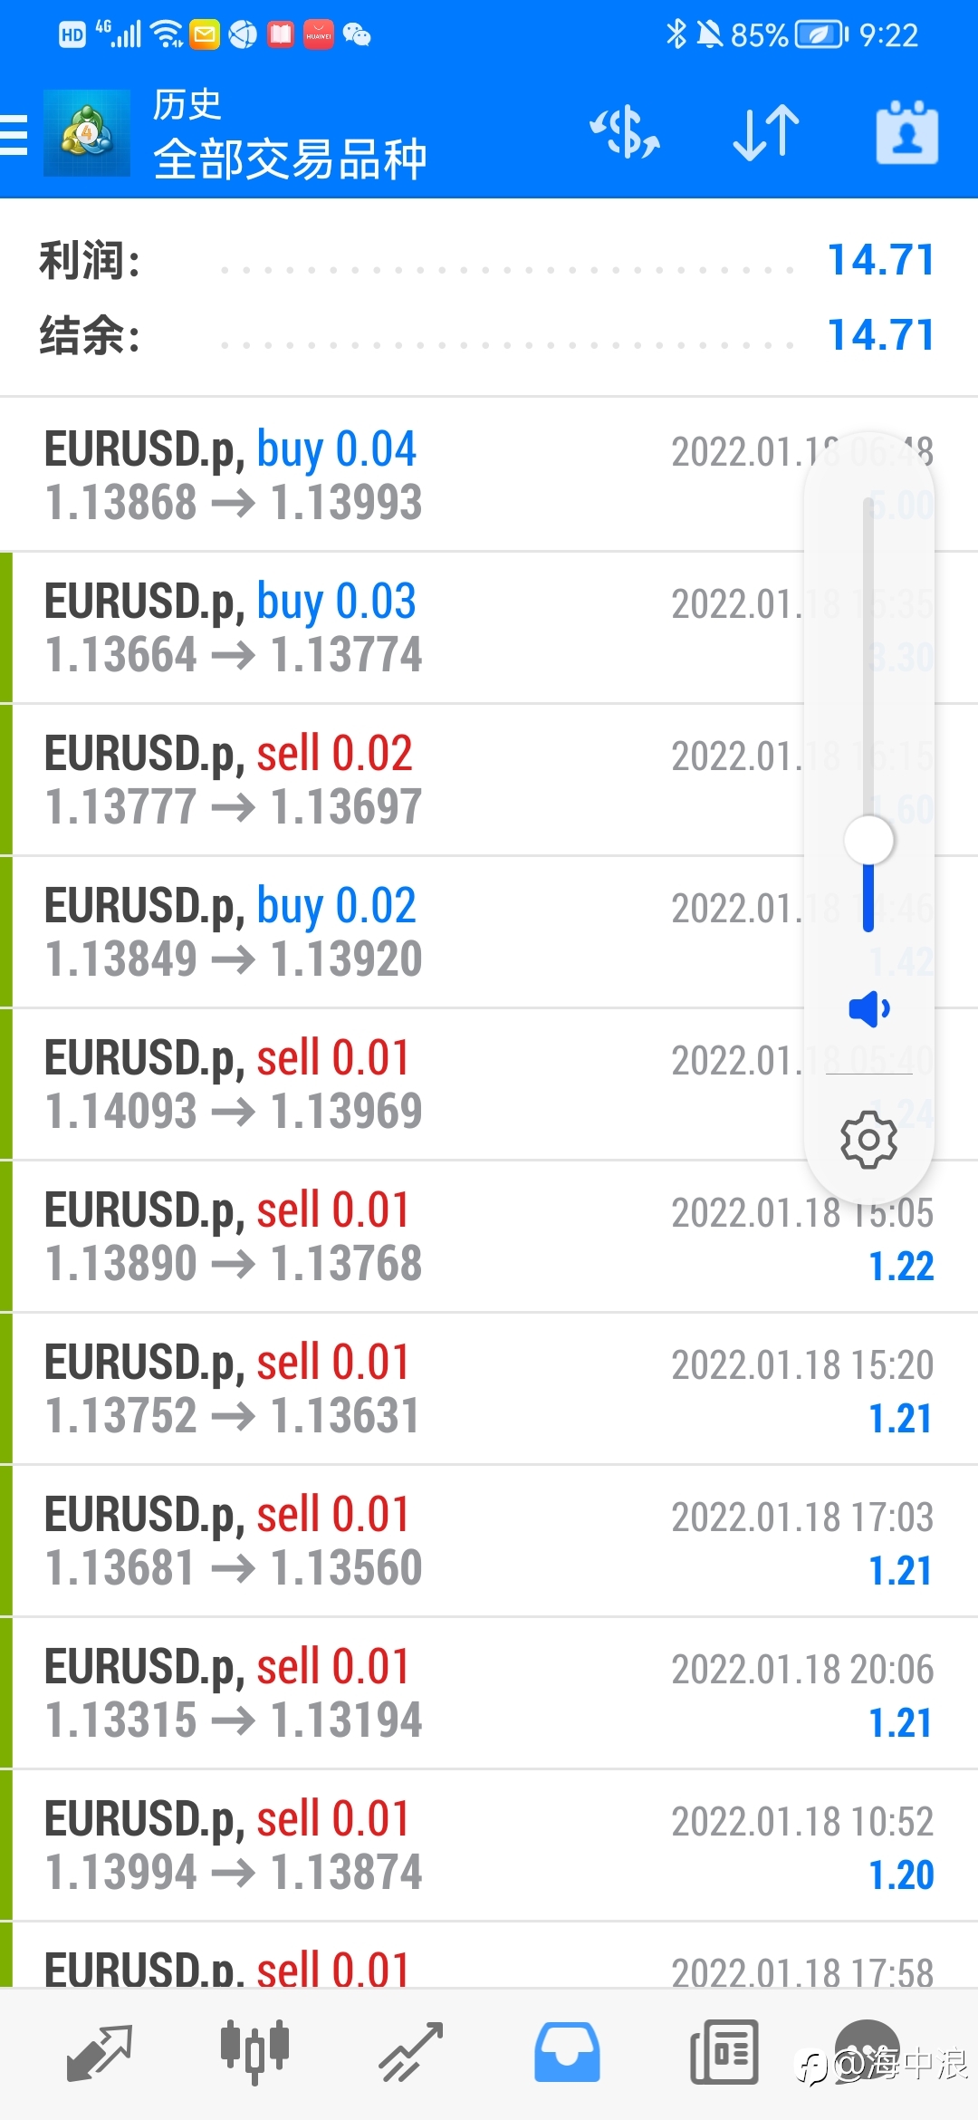Tap the 全部交易品种 title dropdown
Image resolution: width=978 pixels, height=2120 pixels.
click(290, 159)
